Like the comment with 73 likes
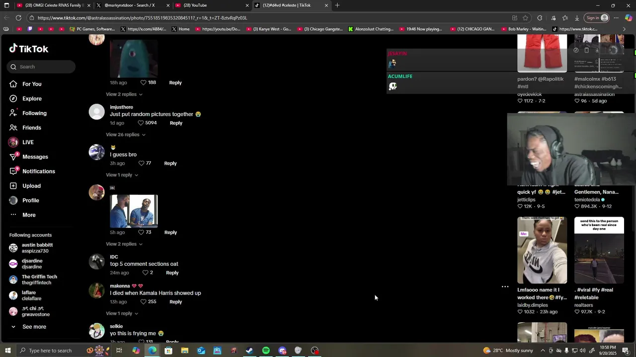The image size is (636, 357). tap(141, 232)
